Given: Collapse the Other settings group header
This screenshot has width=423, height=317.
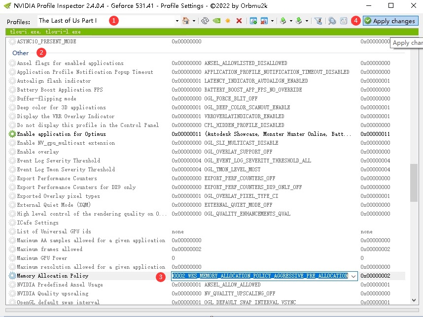Looking at the screenshot, I should (x=21, y=53).
